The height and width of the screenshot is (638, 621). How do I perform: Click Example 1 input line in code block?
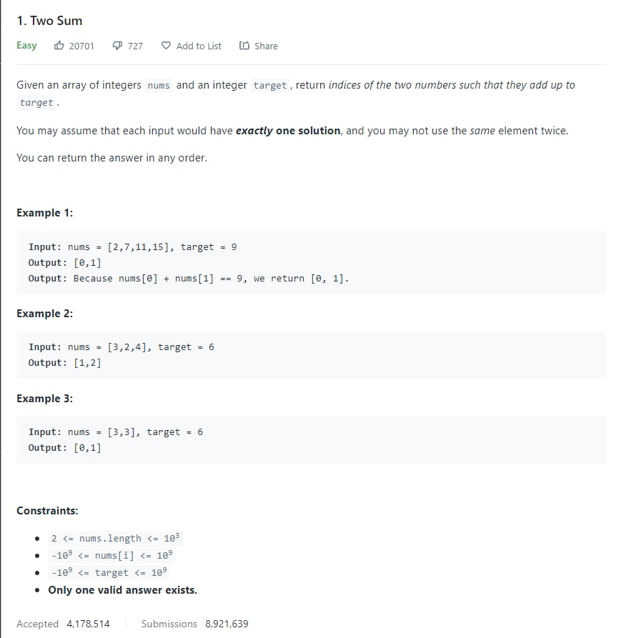click(x=133, y=247)
